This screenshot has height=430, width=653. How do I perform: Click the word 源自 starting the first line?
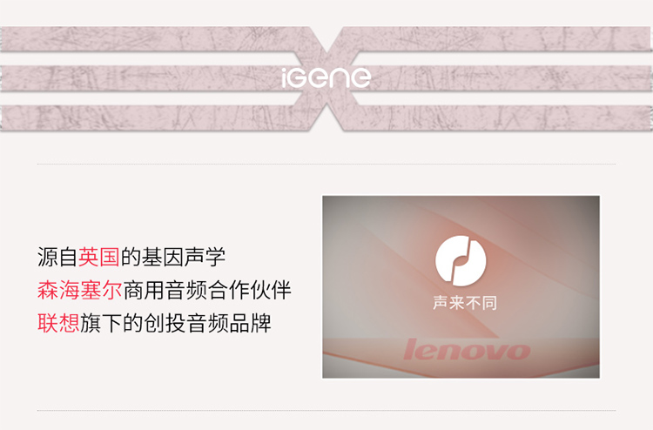[x=57, y=257]
